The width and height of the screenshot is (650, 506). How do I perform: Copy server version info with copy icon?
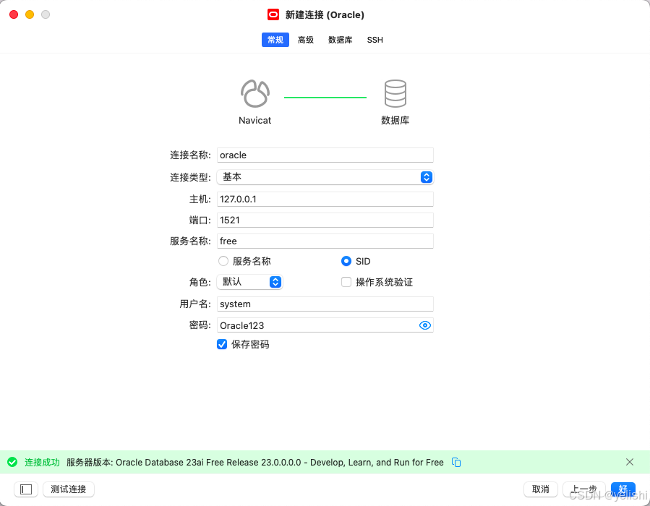point(456,462)
